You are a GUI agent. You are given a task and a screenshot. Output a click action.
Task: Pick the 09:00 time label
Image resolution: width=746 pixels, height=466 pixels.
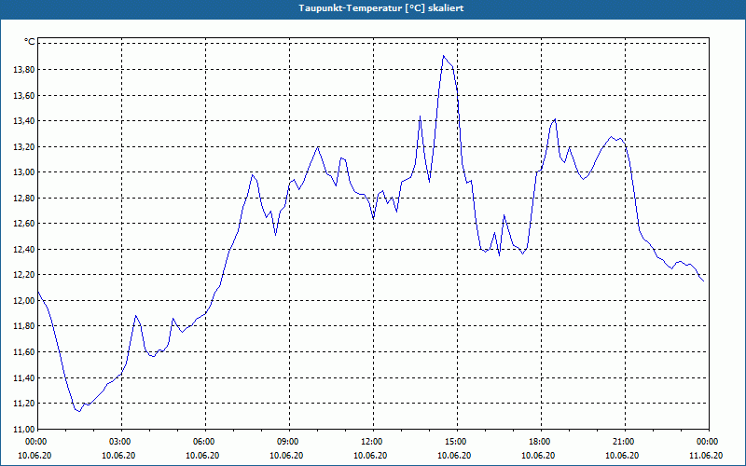coord(286,442)
